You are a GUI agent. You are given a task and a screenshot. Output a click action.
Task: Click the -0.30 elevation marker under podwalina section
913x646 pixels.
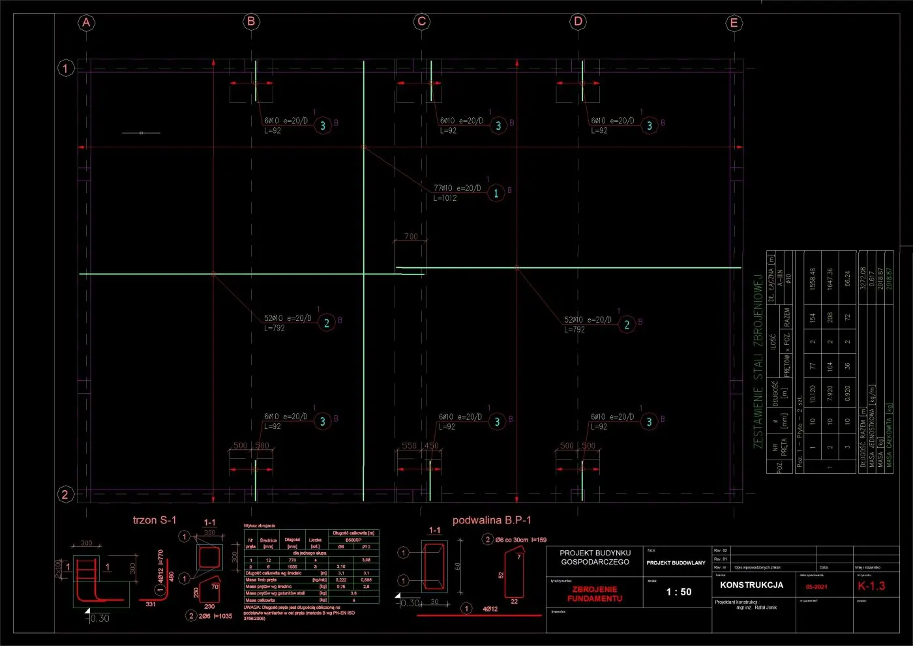point(410,603)
